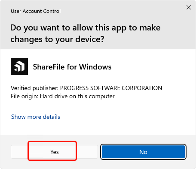
Task: Click the word CORPORATION in the publisher line
Action: 142,88
